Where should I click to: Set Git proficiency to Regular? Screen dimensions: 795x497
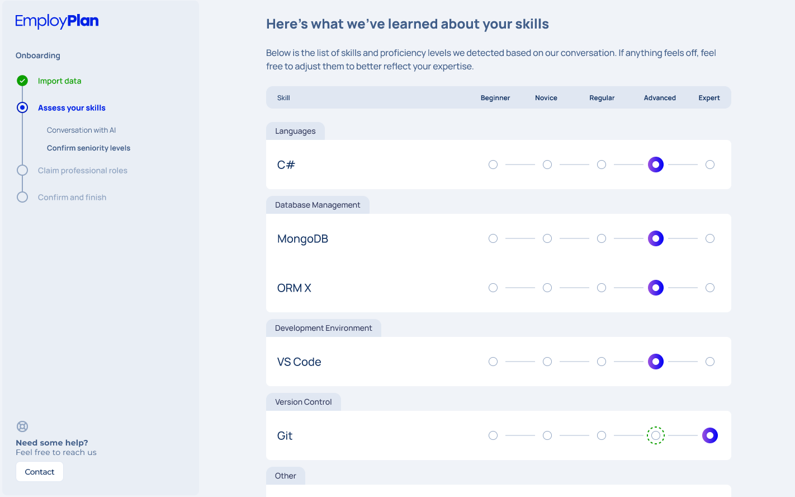coord(602,435)
